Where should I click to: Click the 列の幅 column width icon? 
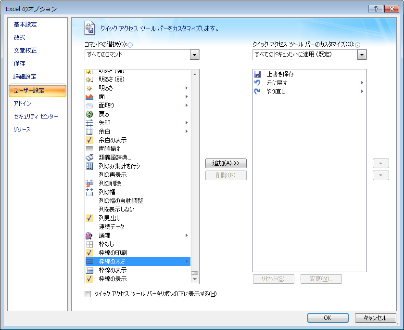[89, 192]
